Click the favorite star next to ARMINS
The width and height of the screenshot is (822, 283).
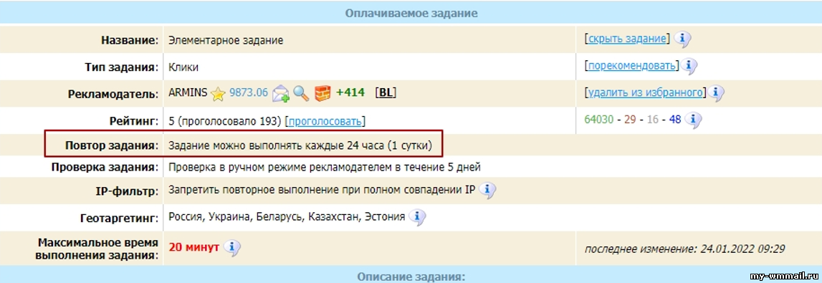coord(218,93)
